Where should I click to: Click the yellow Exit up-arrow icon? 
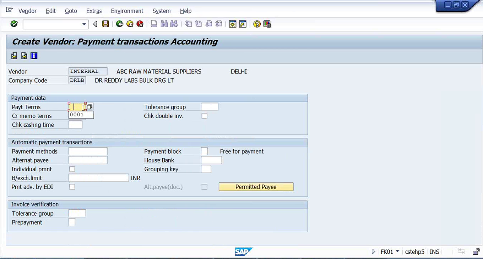130,24
